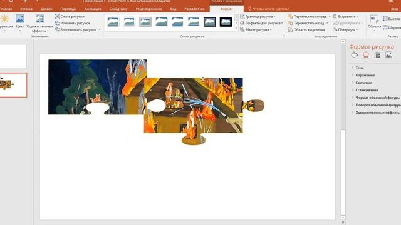The image size is (401, 225).
Task: Click Переместить назад send backward
Action: pyautogui.click(x=306, y=23)
